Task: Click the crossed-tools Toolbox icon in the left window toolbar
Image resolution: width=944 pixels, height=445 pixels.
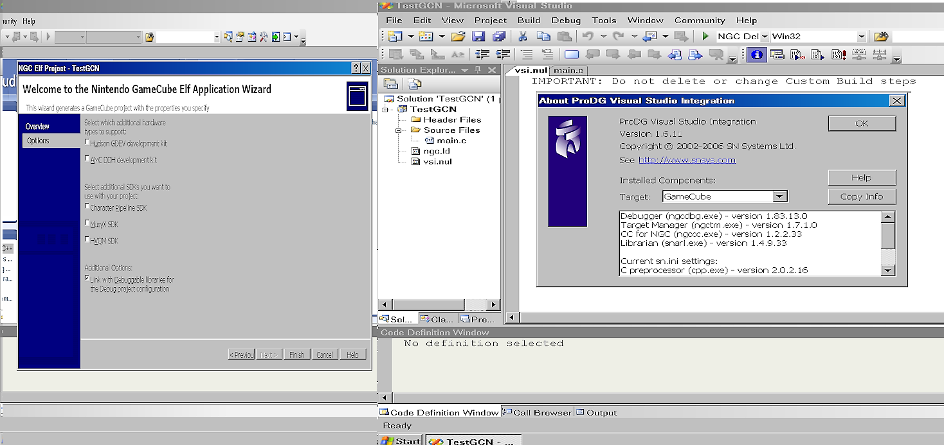Action: pos(263,37)
